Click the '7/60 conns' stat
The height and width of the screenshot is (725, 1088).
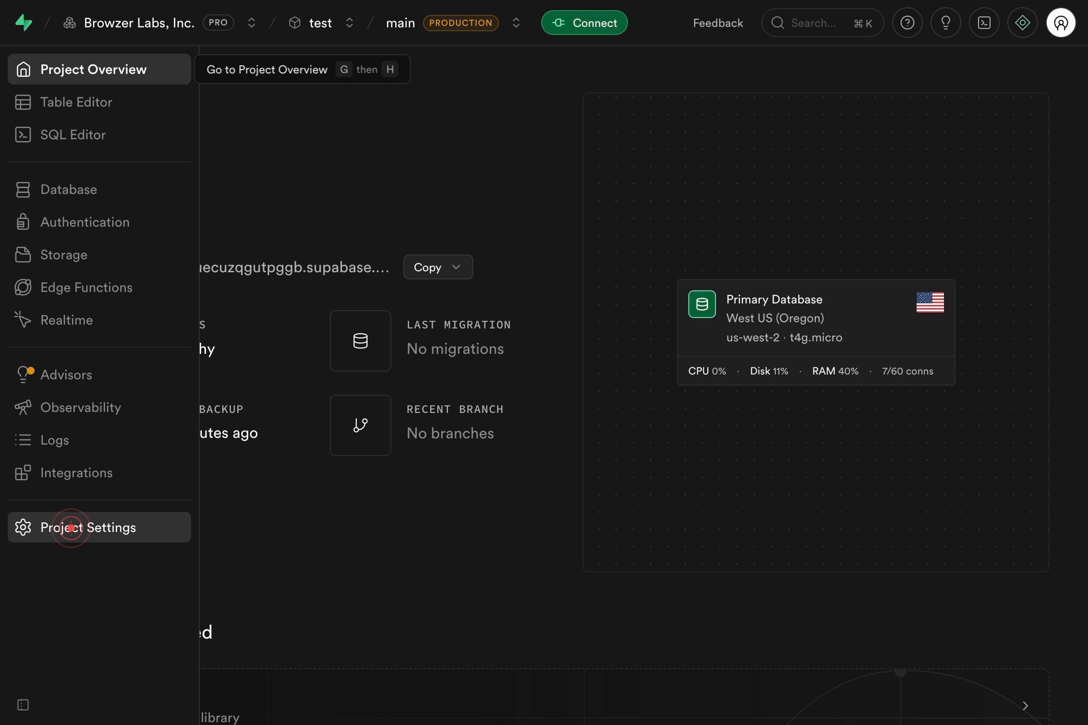coord(907,371)
